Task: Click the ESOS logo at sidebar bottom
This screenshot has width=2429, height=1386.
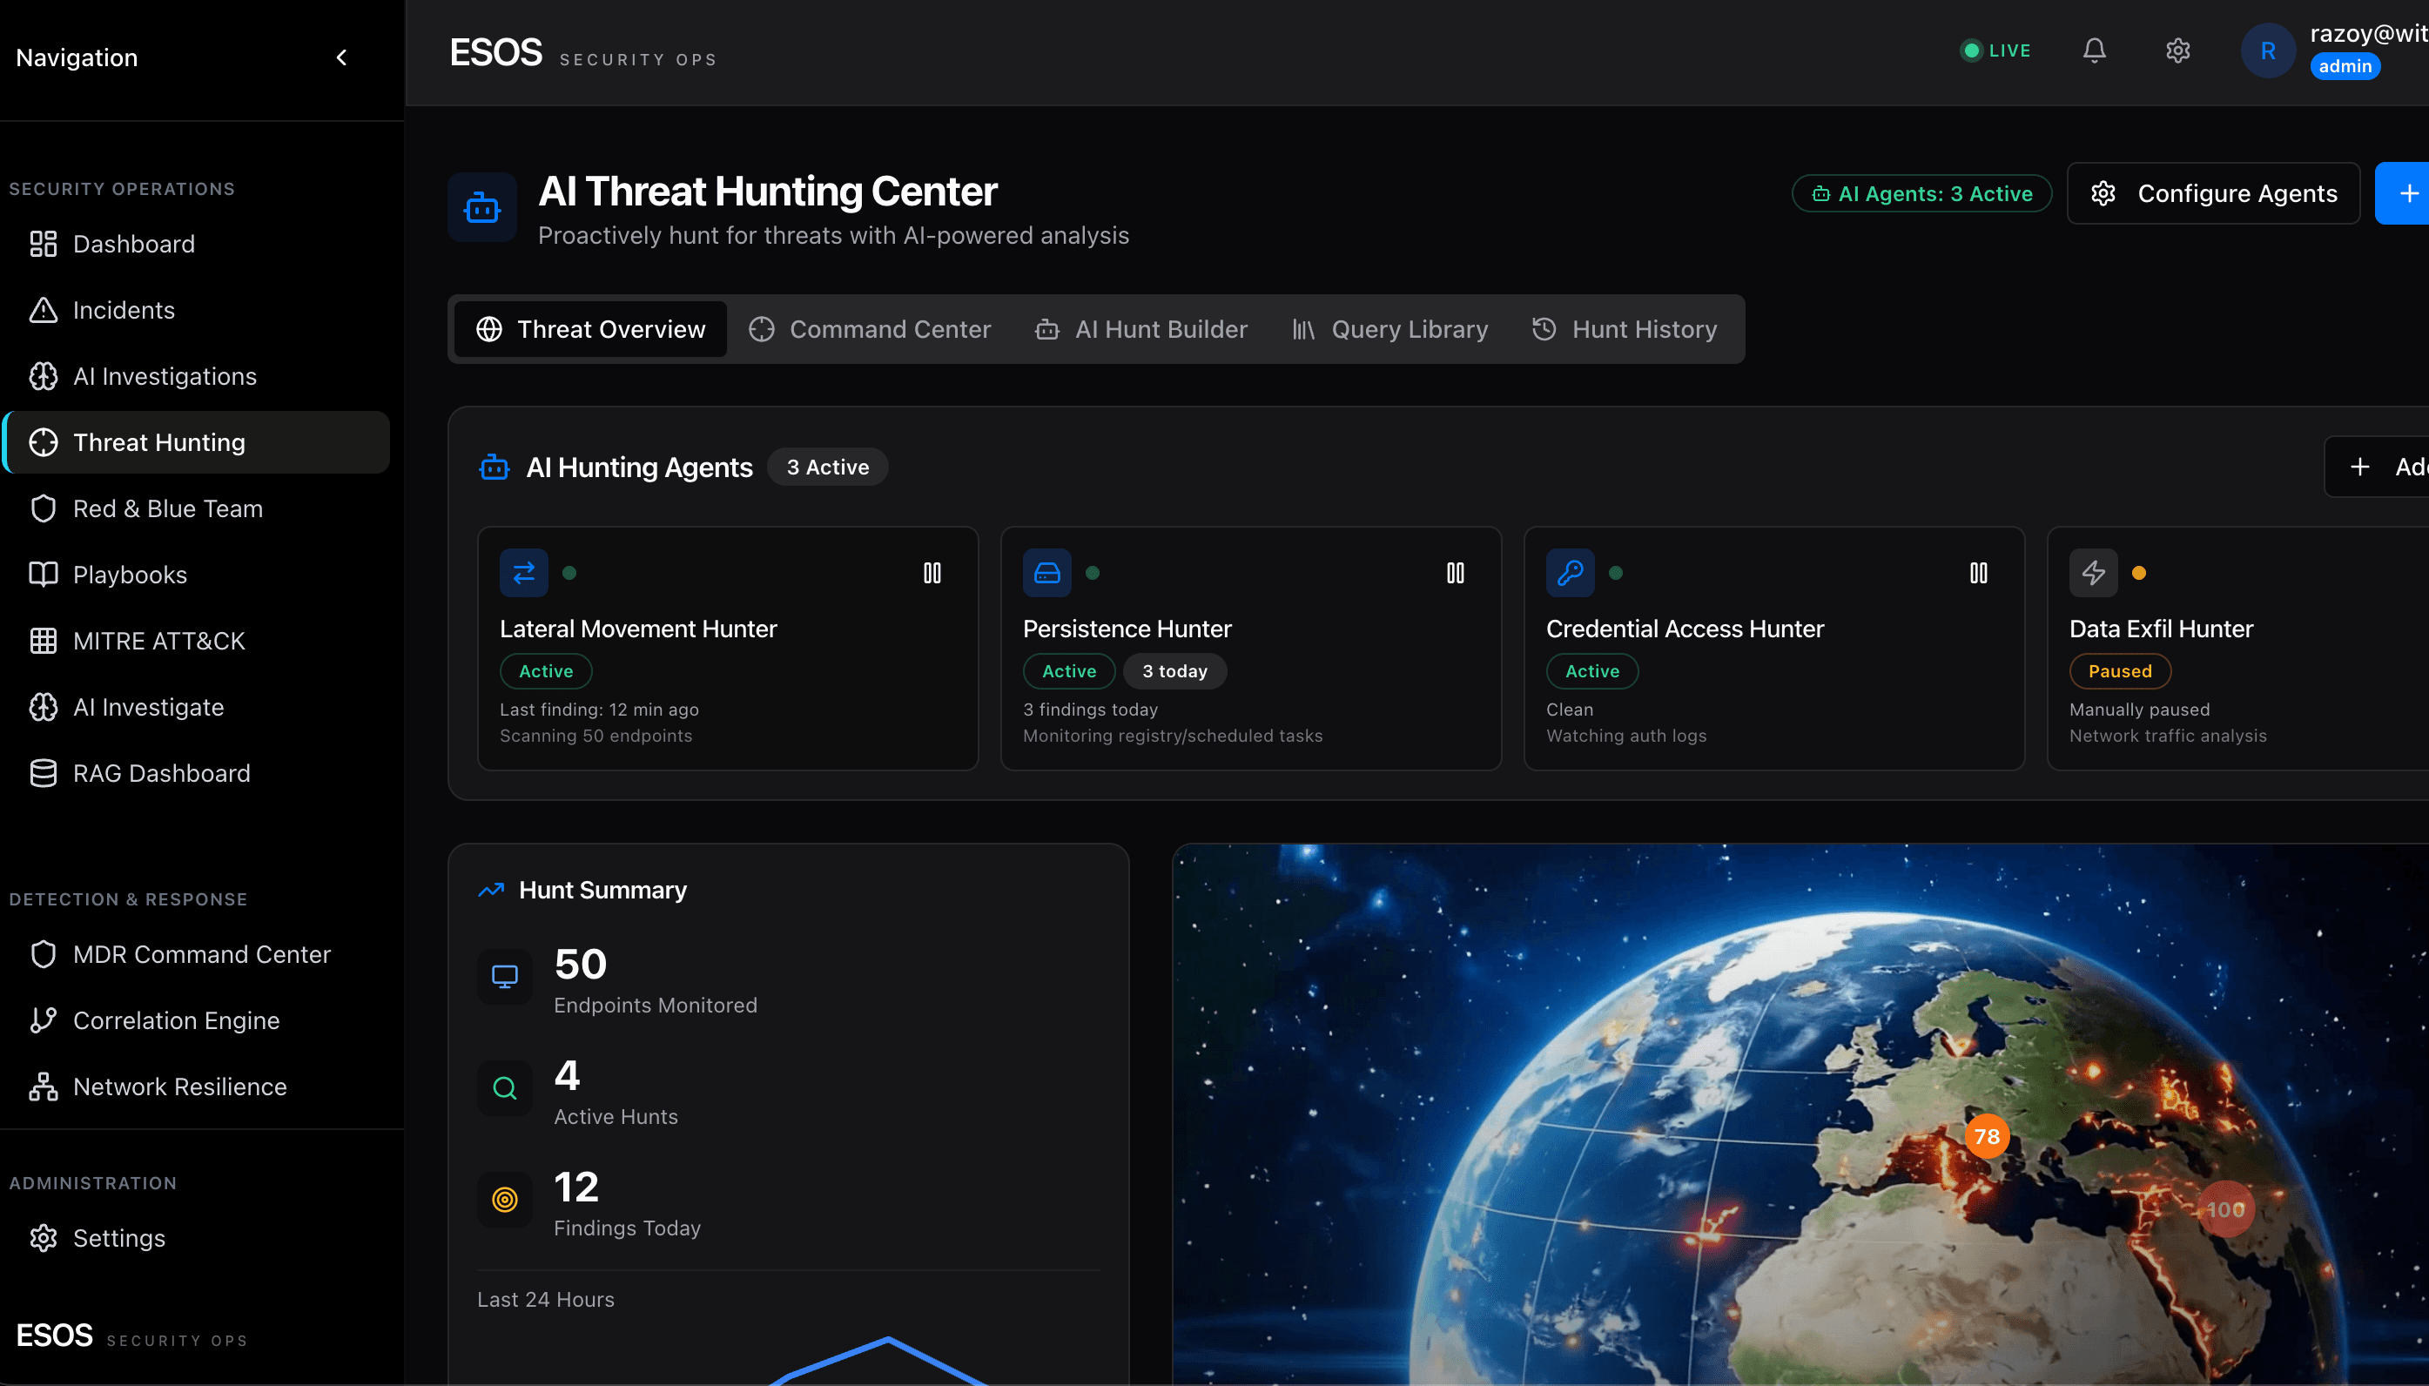Action: [54, 1336]
